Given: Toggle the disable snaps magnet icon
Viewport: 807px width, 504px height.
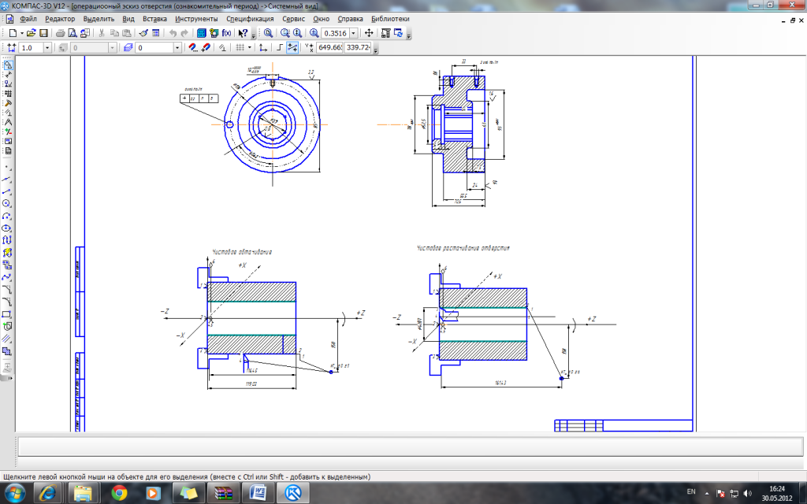Looking at the screenshot, I should 205,47.
